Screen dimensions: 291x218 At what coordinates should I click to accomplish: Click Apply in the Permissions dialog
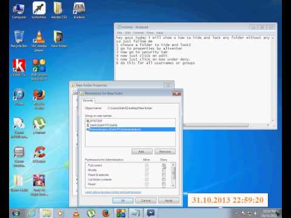point(169,200)
